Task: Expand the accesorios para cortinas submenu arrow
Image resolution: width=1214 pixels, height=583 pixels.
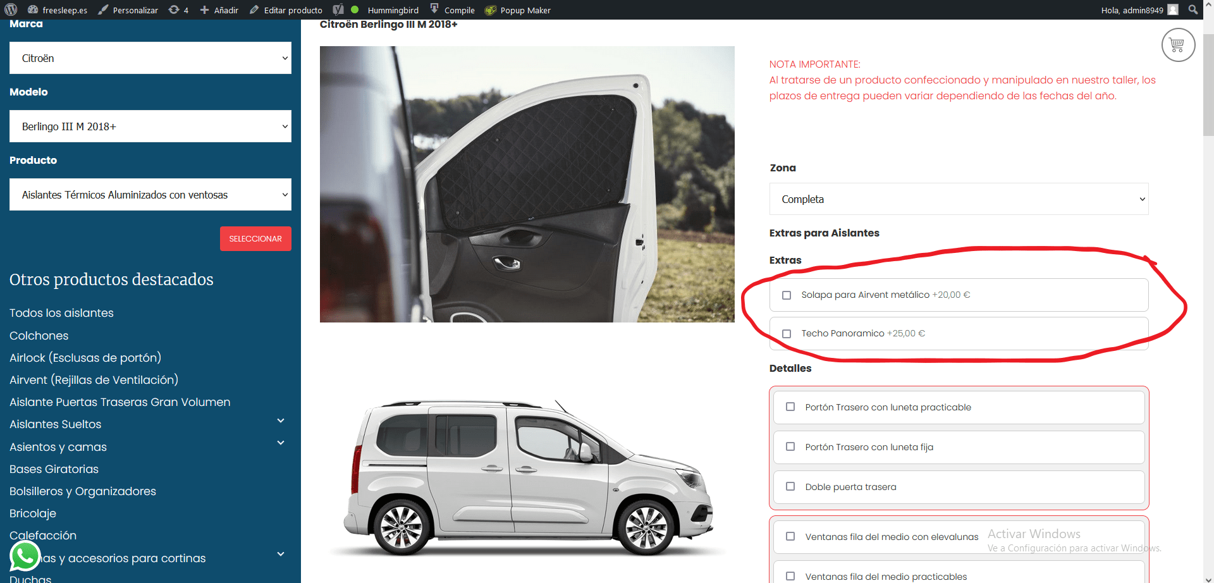Action: tap(281, 555)
